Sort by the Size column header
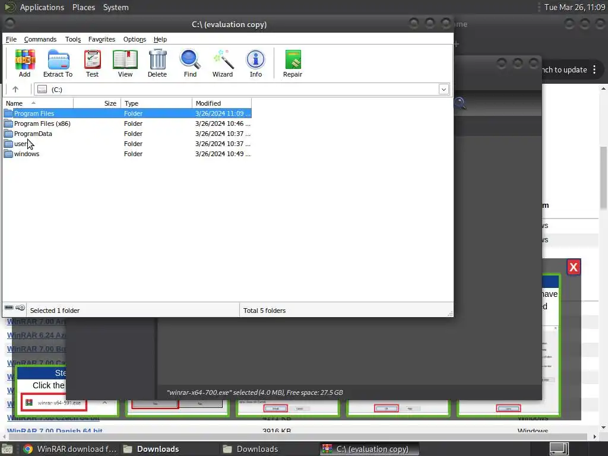 pyautogui.click(x=97, y=103)
